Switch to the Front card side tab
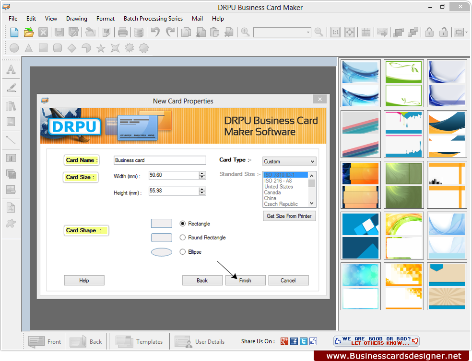The image size is (472, 361). 45,342
